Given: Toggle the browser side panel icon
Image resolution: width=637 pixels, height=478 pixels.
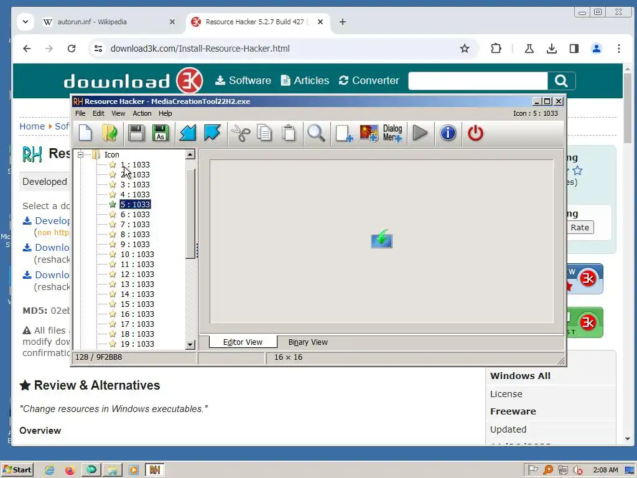Looking at the screenshot, I should pyautogui.click(x=574, y=49).
